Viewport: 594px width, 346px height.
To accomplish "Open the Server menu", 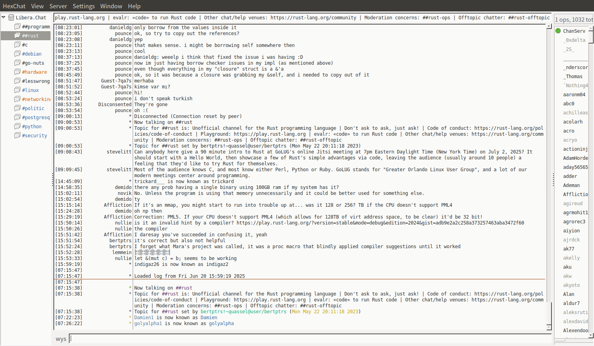I will tap(58, 6).
